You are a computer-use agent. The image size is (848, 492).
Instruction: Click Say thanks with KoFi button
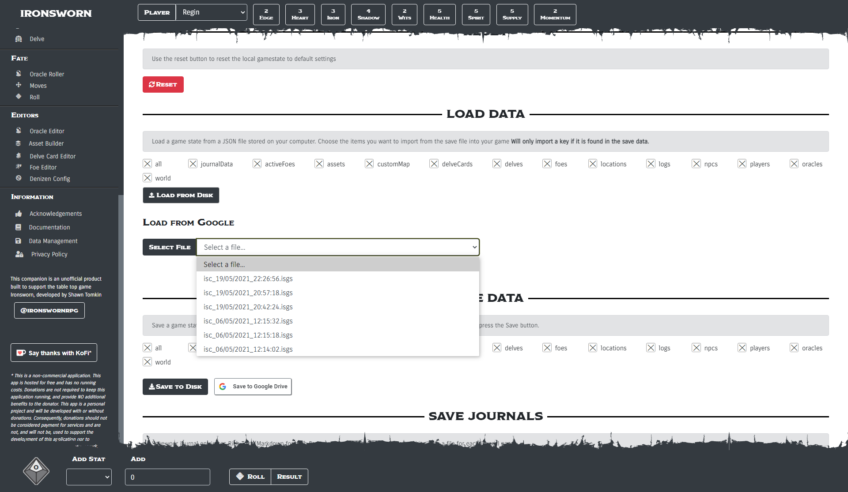point(54,353)
